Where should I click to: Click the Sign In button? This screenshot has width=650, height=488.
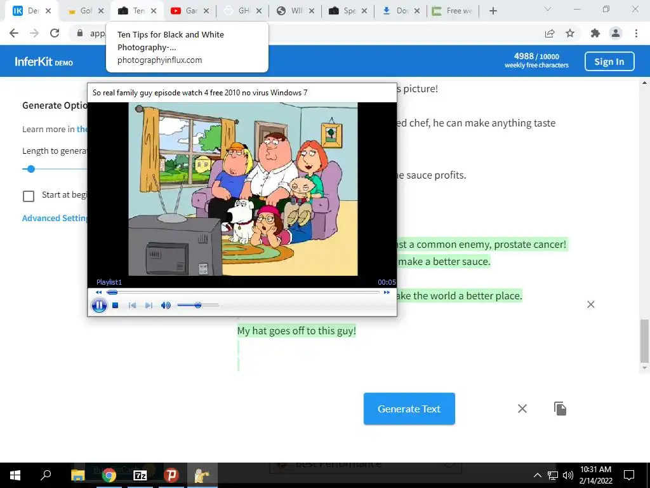[x=609, y=62]
